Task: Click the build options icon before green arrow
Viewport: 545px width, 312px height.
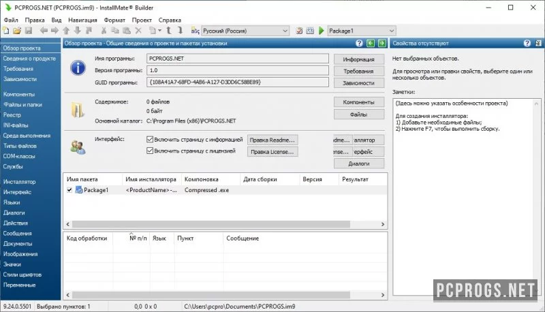Action: [310, 31]
